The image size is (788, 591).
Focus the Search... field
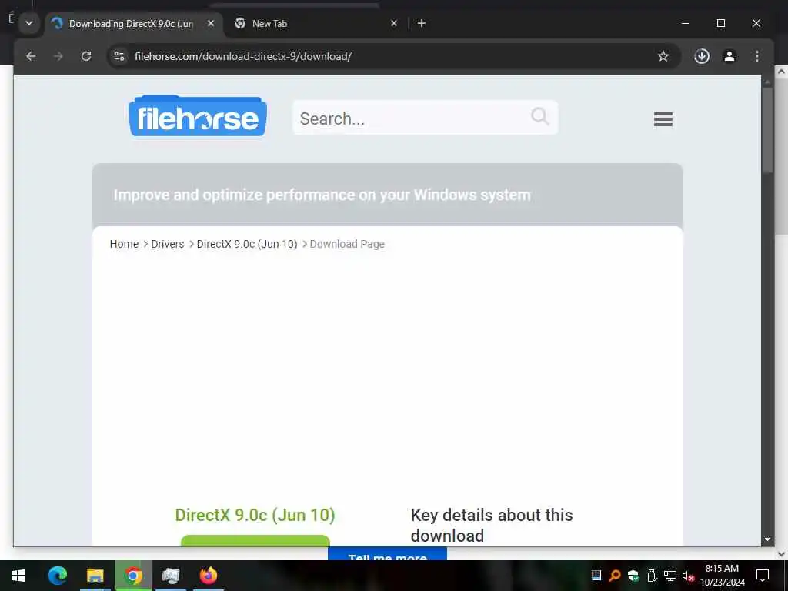[425, 118]
